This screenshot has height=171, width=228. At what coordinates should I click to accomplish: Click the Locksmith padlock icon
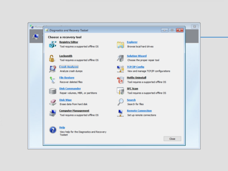52,59
